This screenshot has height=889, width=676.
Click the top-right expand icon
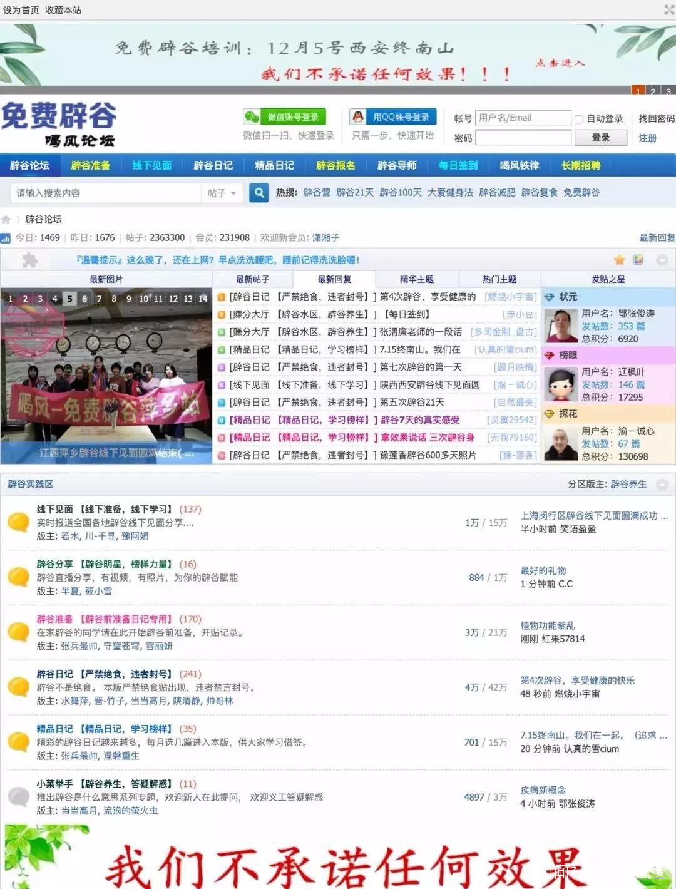(x=668, y=9)
